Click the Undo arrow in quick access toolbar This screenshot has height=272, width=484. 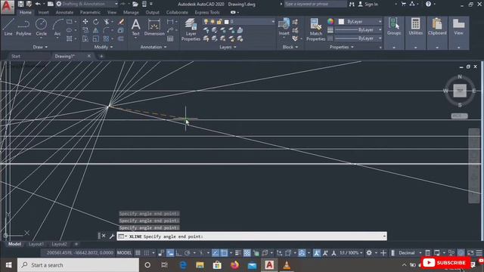[38, 4]
